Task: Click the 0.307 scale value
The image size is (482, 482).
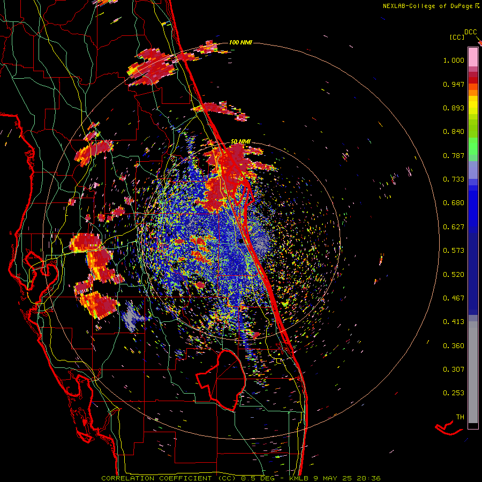Action: pyautogui.click(x=454, y=370)
